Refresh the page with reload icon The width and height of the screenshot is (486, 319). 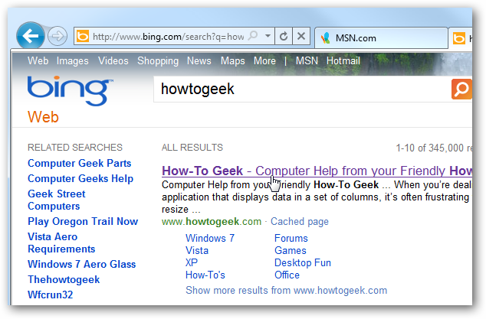pos(284,36)
